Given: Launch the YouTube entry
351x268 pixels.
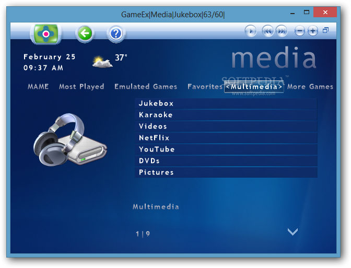Looking at the screenshot, I should click(226, 149).
